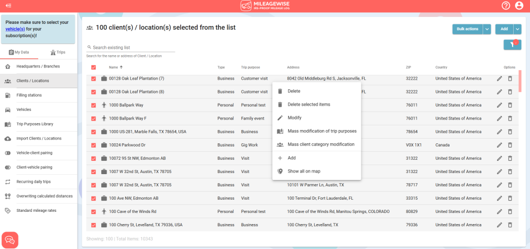
Task: Edit 10072 95 St NW row pencil
Action: point(499,158)
